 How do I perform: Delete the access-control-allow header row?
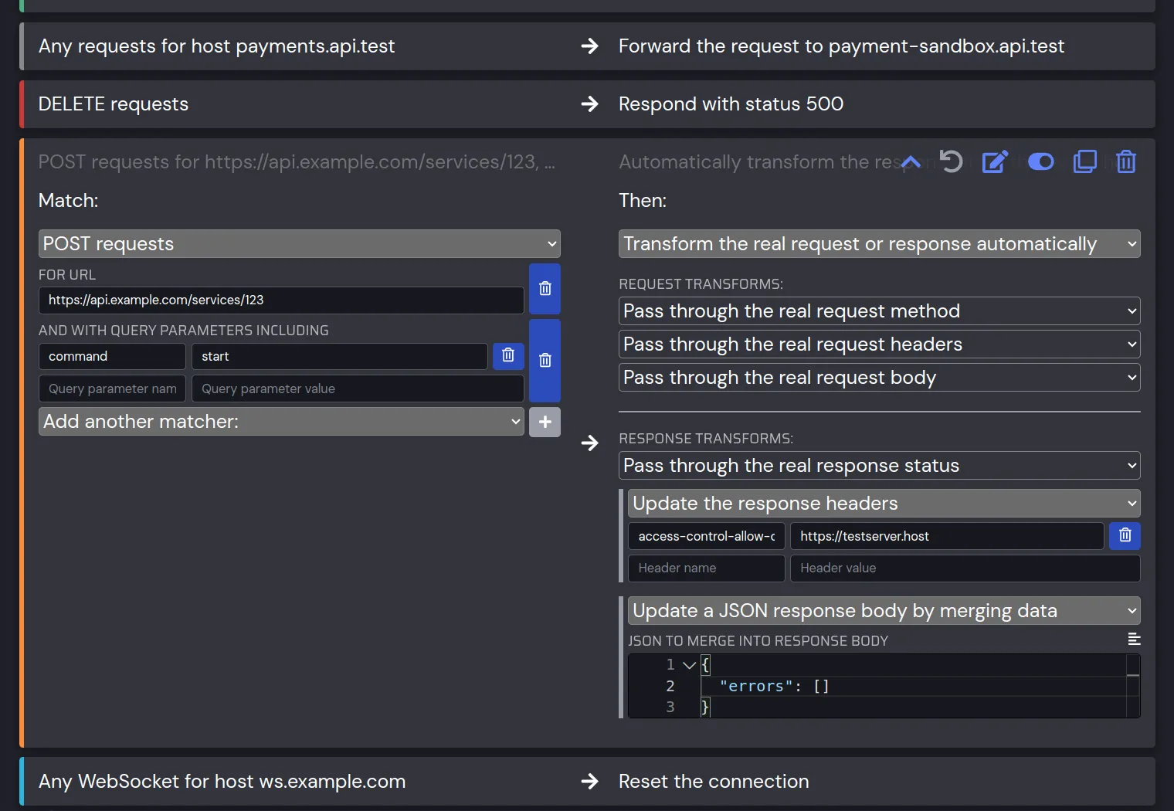click(x=1125, y=535)
